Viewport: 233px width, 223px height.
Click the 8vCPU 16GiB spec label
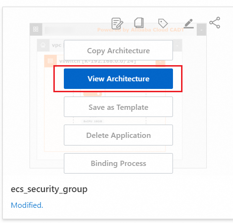coord(93,121)
